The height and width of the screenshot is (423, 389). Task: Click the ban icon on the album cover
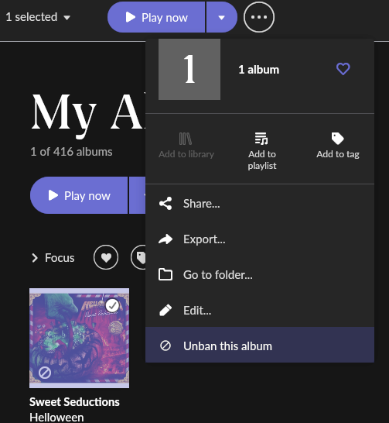click(45, 373)
